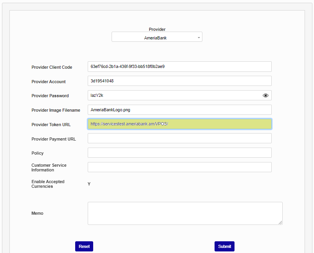
Task: Click the Customer Service Information label
Action: [x=49, y=167]
